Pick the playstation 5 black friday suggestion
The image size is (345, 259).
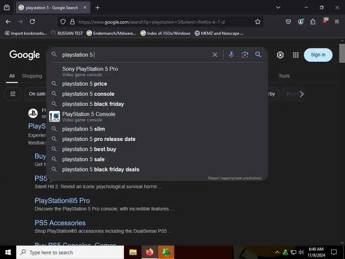(157, 104)
